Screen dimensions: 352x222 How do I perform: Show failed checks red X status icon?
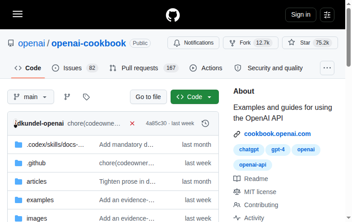click(132, 123)
